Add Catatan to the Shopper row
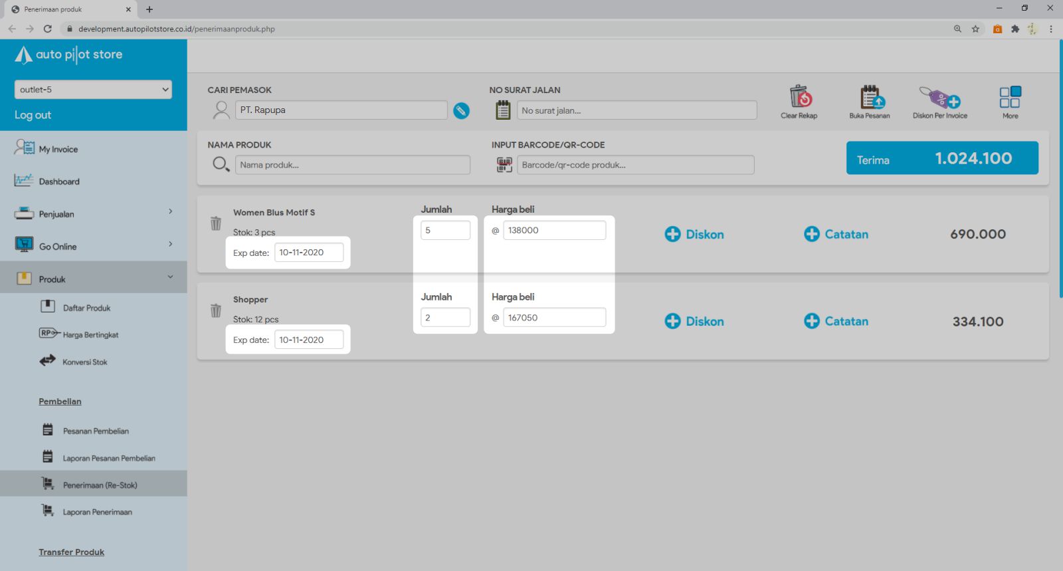Screen dimensions: 1063x571 [x=836, y=321]
